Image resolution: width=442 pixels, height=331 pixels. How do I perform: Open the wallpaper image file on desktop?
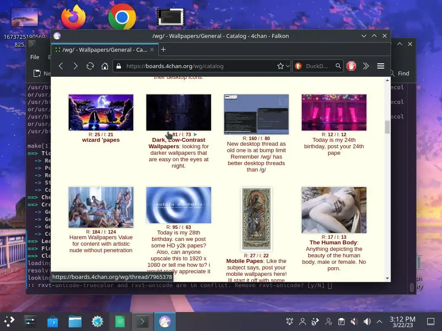[x=25, y=17]
